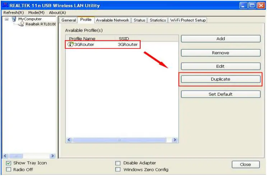Switch to the Profile tab
The width and height of the screenshot is (267, 176).
coord(86,20)
